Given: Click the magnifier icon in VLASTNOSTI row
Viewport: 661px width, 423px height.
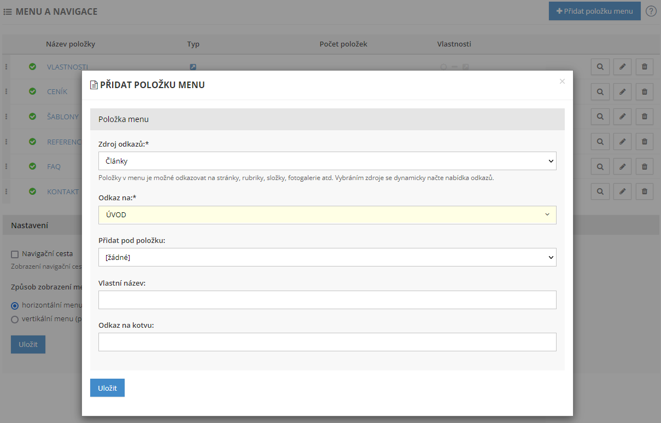Looking at the screenshot, I should click(x=600, y=67).
